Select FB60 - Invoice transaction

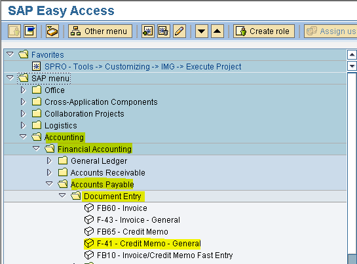tap(122, 208)
